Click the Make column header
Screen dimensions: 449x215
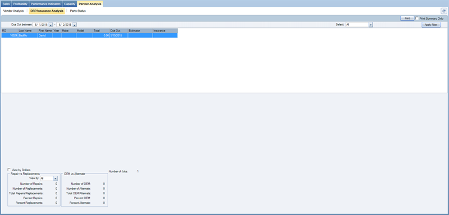(x=68, y=31)
